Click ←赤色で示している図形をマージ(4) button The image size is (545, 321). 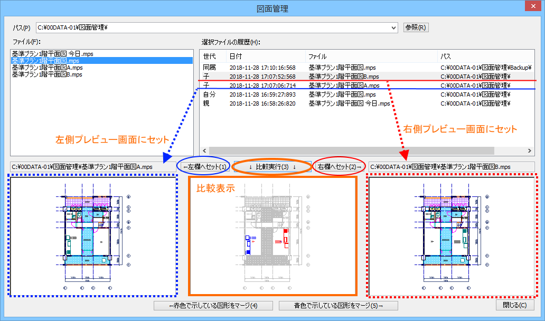[213, 306]
